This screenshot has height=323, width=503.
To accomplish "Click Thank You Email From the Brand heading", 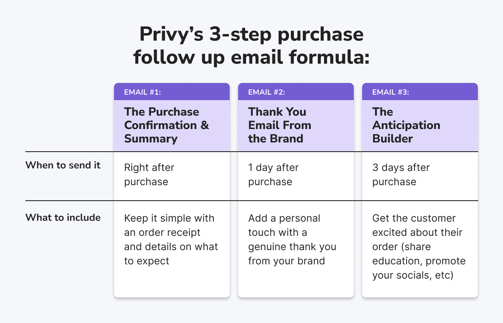I will pos(280,125).
